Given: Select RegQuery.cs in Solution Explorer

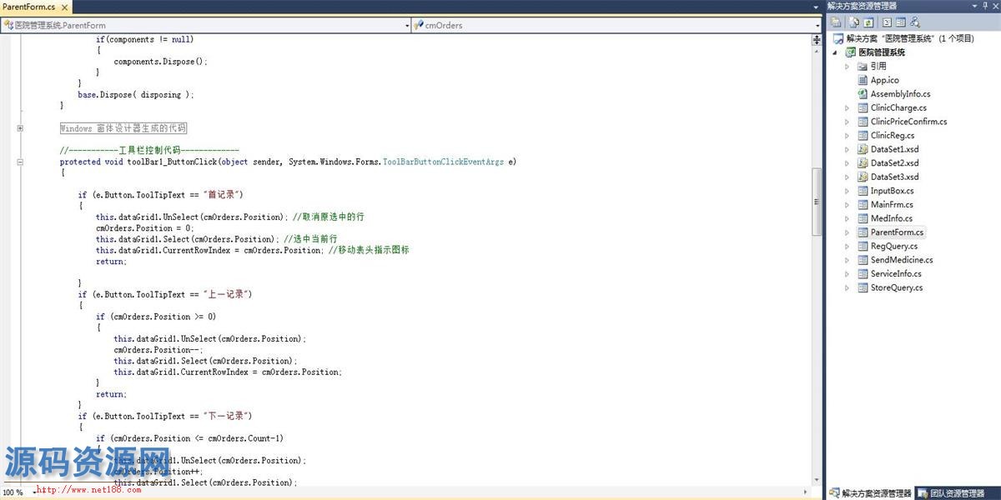Looking at the screenshot, I should [894, 246].
